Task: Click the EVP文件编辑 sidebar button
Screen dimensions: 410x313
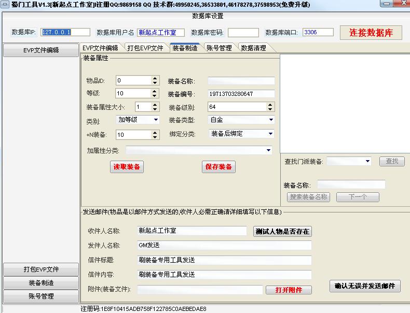Action: [41, 50]
